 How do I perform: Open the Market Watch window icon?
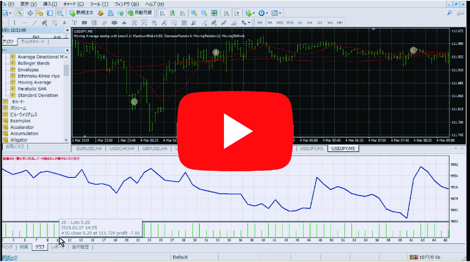click(x=20, y=13)
